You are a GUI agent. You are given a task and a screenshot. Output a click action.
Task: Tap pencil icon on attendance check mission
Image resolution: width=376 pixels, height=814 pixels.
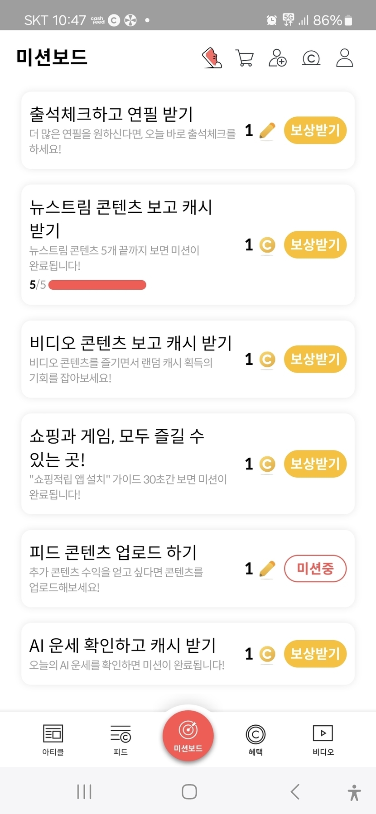267,131
